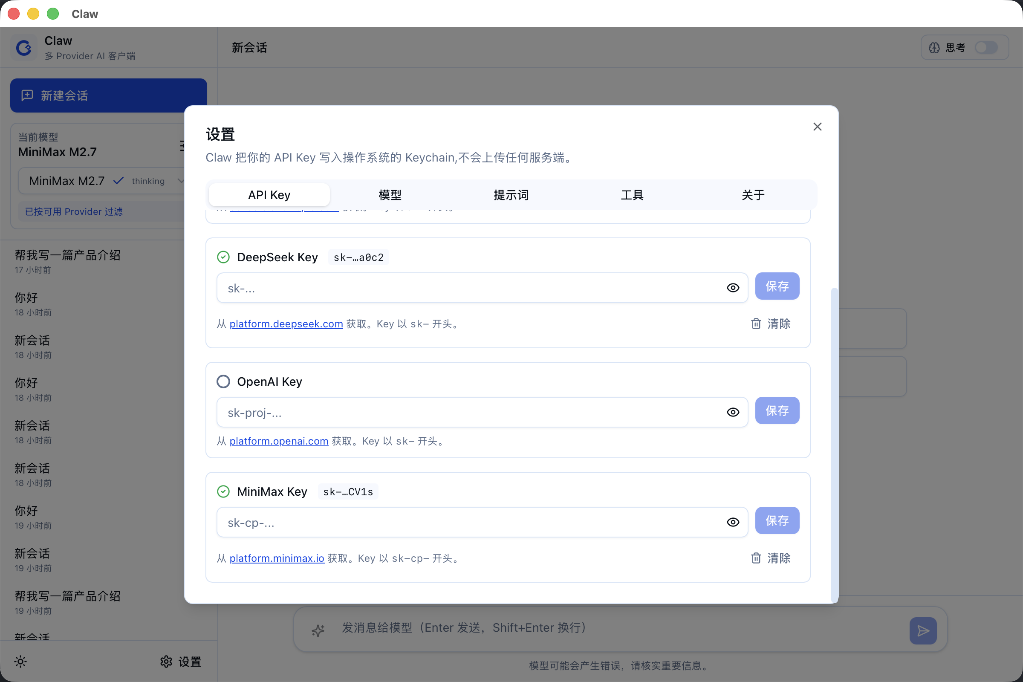Click MiniMax Key green check status icon
Screen dimensions: 1023x682
click(x=223, y=492)
